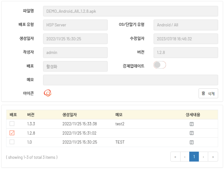Click the empty 메모 field
The image size is (224, 169).
coord(131,80)
